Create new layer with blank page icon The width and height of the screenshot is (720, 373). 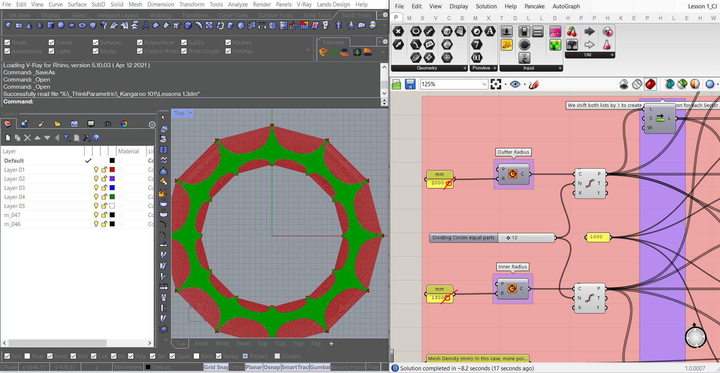8,138
